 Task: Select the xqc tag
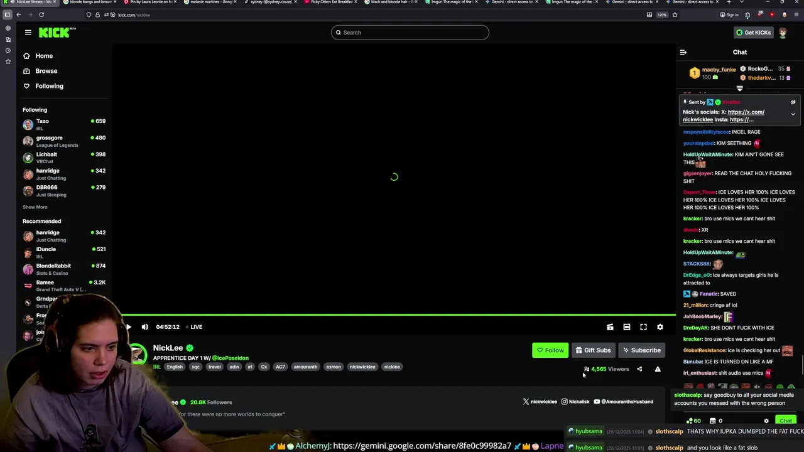pyautogui.click(x=196, y=367)
